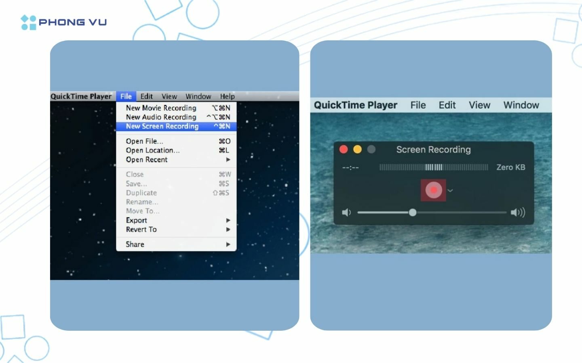Click QuickTime Player app menu in left screenshot
Image resolution: width=582 pixels, height=363 pixels.
[81, 96]
